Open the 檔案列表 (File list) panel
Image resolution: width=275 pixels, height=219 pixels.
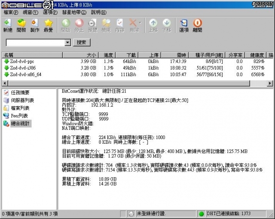pos(20,108)
